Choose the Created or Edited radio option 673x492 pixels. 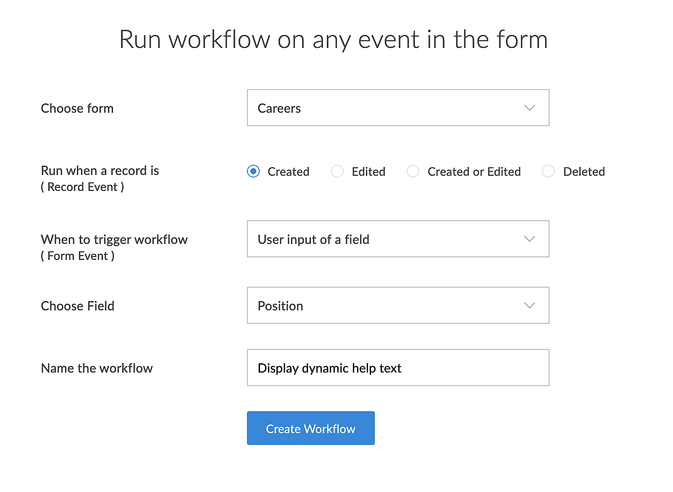(413, 172)
